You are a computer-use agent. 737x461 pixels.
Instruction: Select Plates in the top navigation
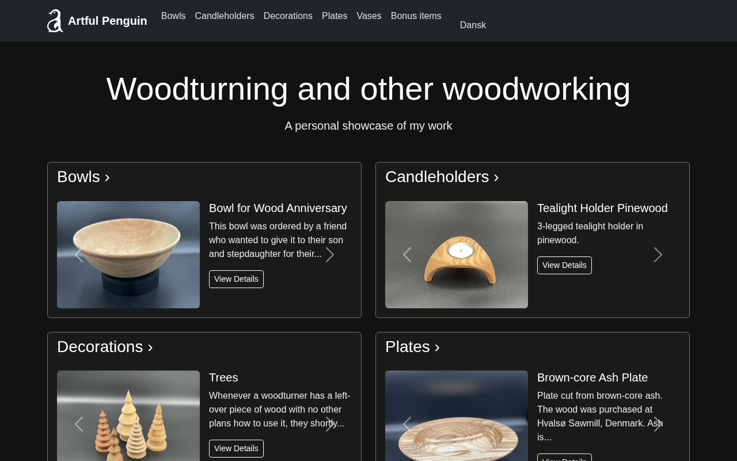(335, 16)
